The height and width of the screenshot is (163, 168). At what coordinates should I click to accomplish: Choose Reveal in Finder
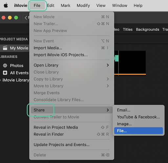(x=72, y=134)
